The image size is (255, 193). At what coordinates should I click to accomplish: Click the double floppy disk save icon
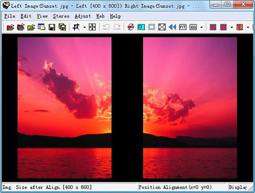(x=62, y=27)
